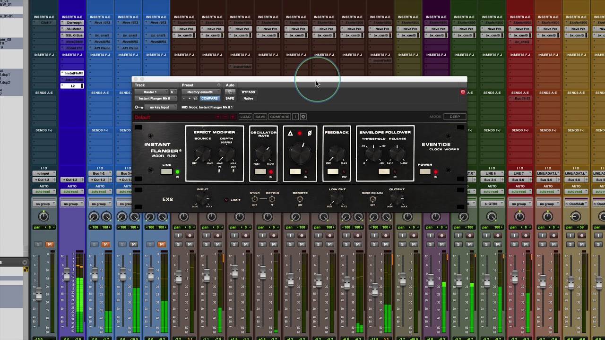Screen dimensions: 605x340
Task: Flip the SIDE CHAIN toggle switch
Action: (x=372, y=199)
